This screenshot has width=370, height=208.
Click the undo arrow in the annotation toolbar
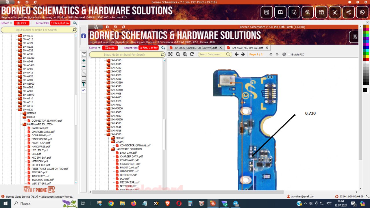(x=84, y=90)
